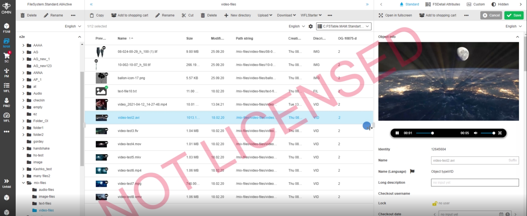Image resolution: width=527 pixels, height=216 pixels.
Task: Switch to the Hidden tab
Action: click(500, 4)
